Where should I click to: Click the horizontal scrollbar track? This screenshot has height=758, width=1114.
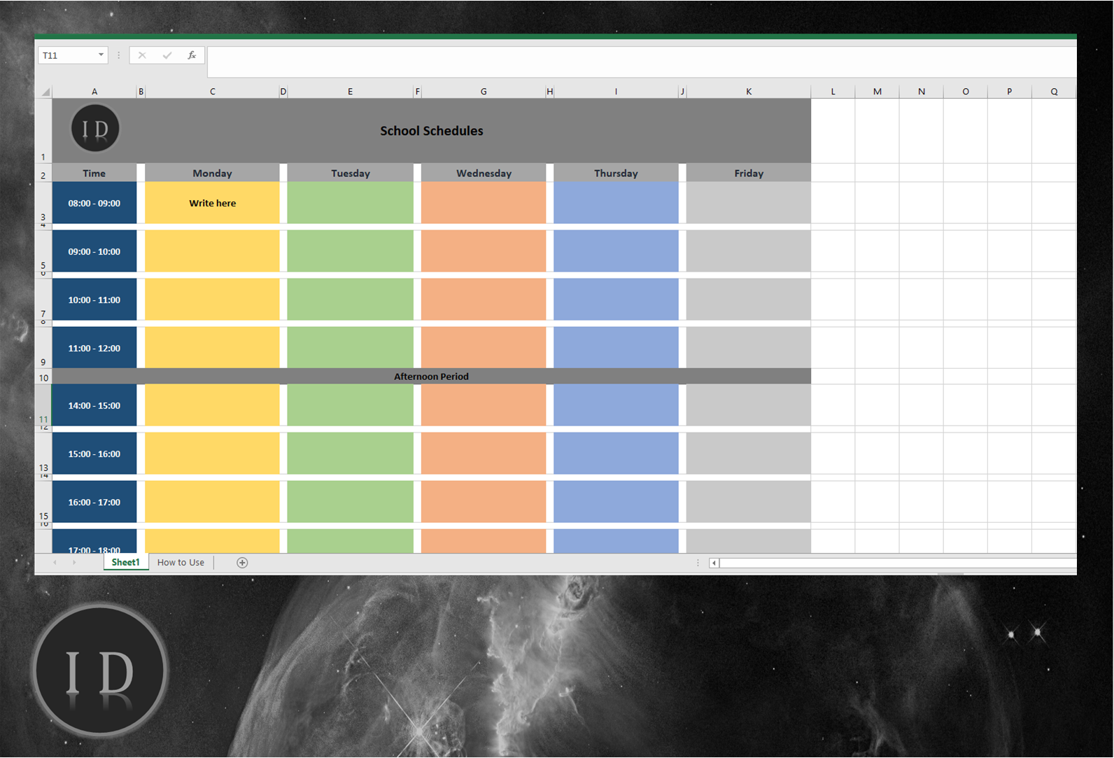click(x=898, y=563)
